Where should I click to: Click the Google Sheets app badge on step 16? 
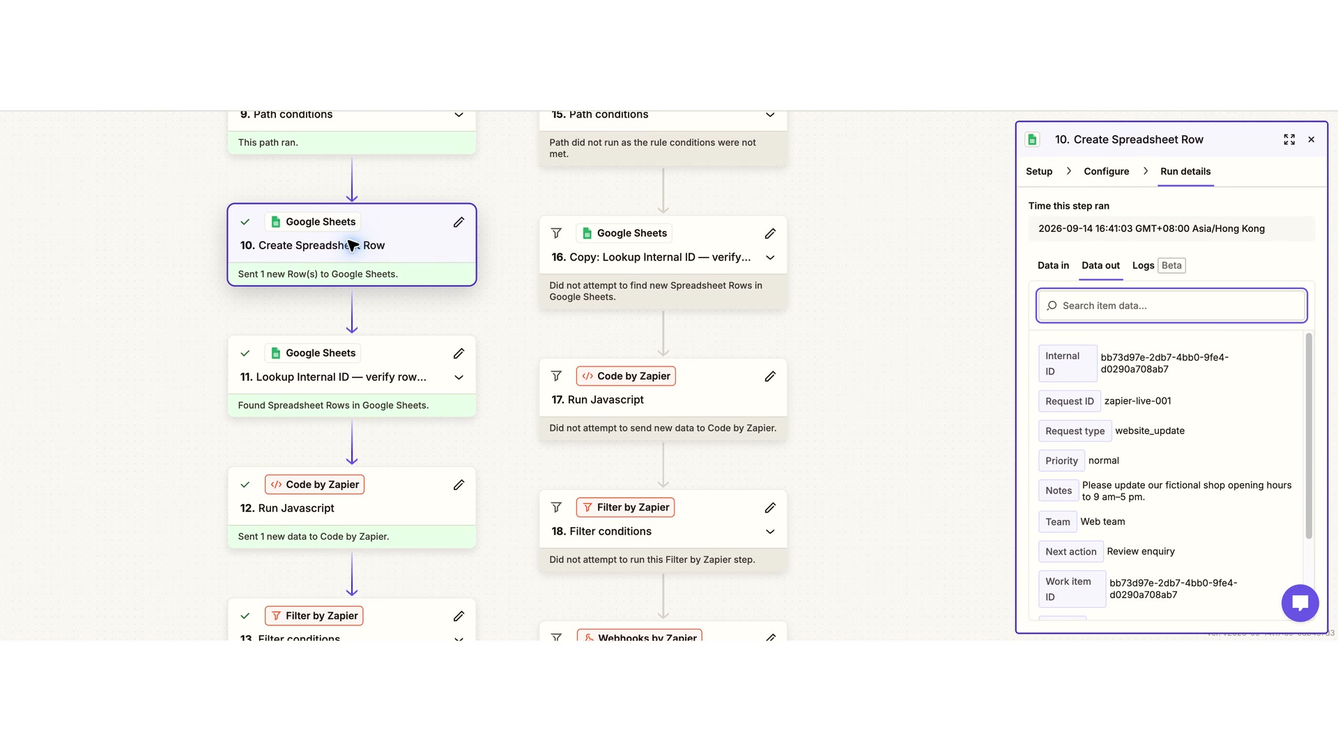[x=624, y=233]
